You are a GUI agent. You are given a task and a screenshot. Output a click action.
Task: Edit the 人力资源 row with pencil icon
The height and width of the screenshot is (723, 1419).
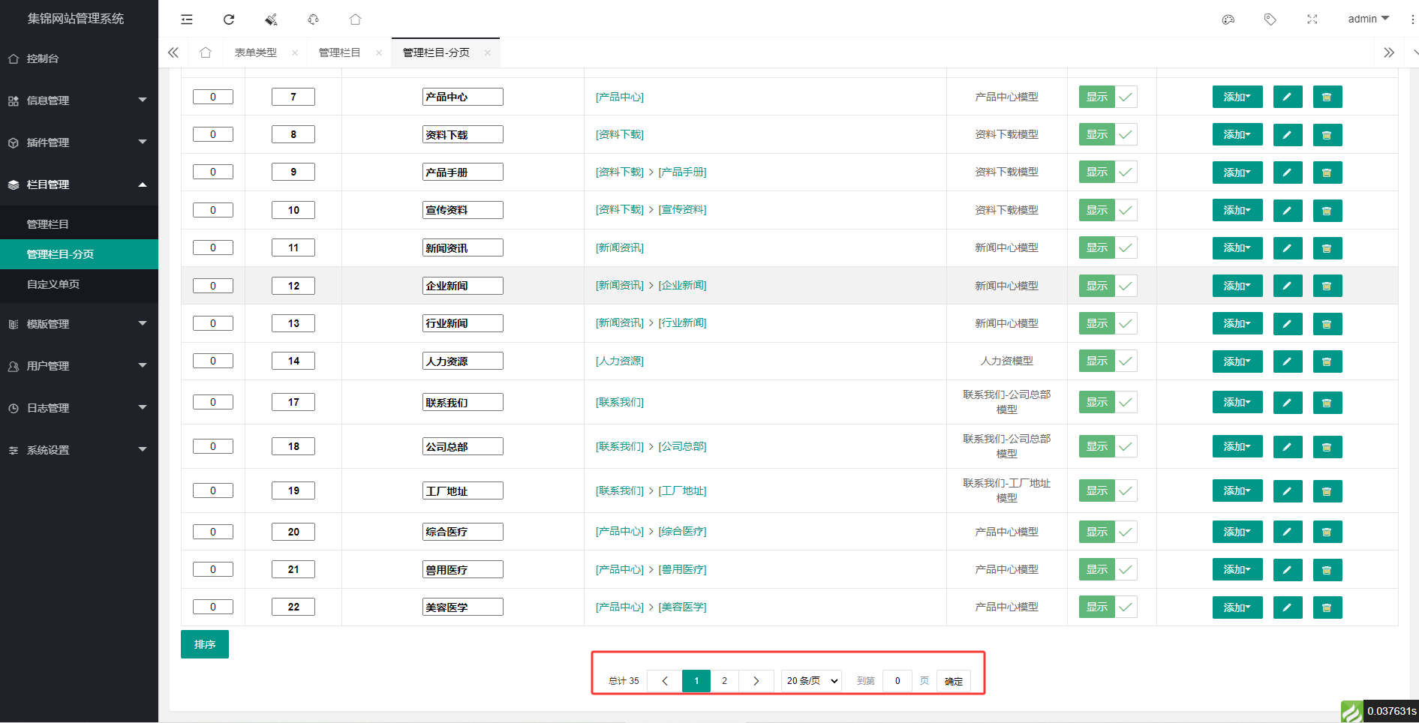1288,361
